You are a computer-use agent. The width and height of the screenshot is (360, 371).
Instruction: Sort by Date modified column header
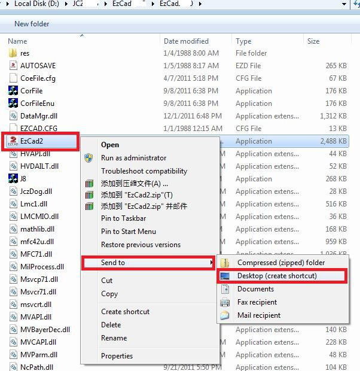click(186, 41)
